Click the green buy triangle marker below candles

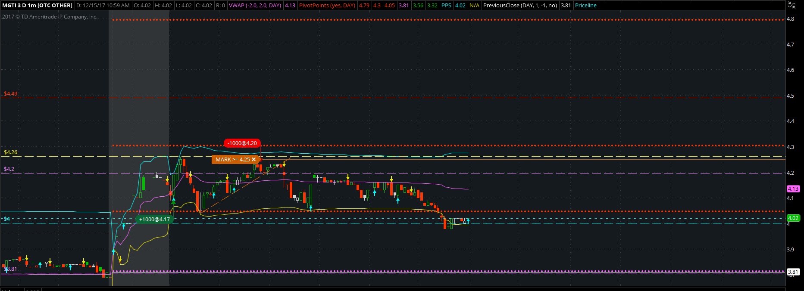coord(173,201)
